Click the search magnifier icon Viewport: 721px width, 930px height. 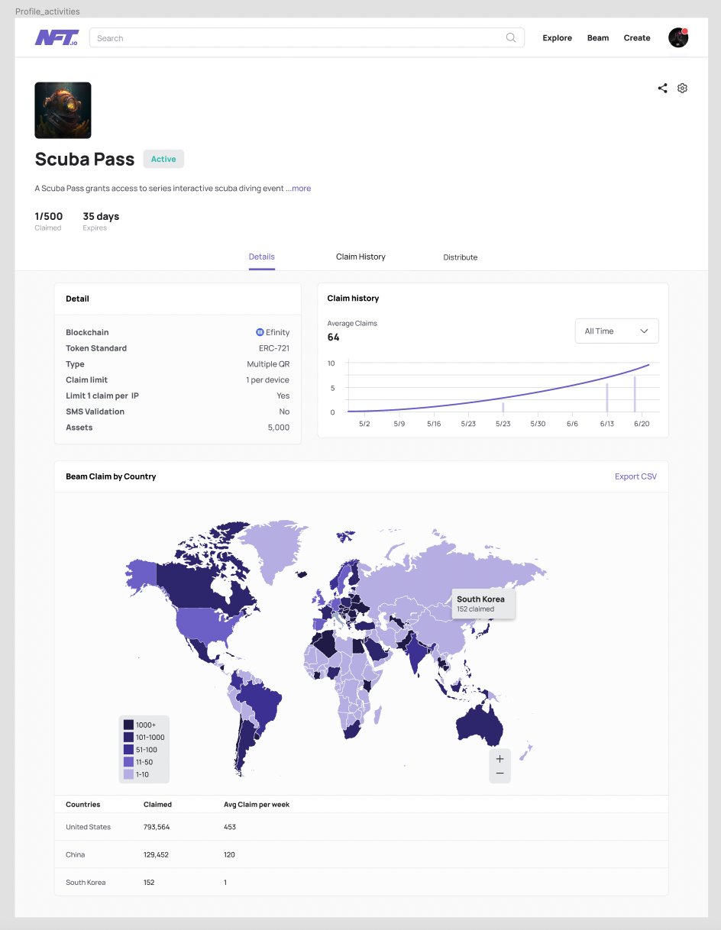tap(511, 37)
